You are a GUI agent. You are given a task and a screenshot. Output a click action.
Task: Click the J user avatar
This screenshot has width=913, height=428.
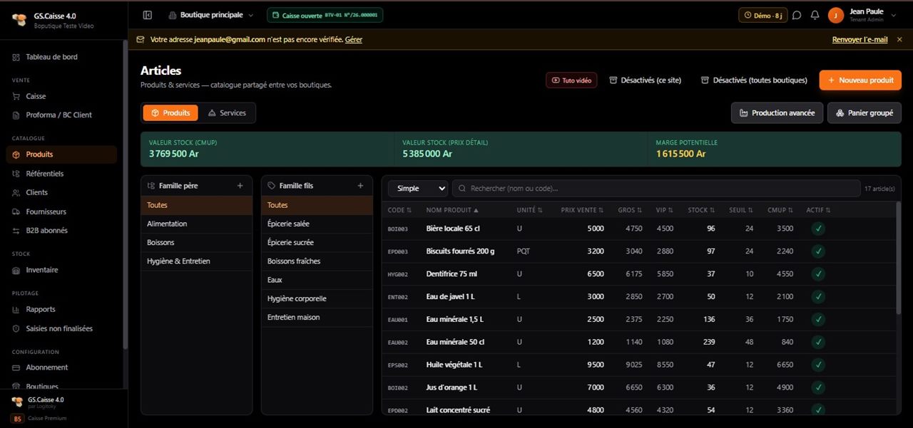836,15
